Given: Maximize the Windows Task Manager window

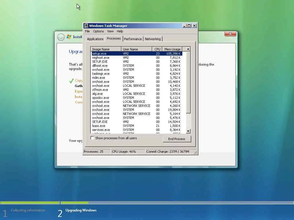Looking at the screenshot, I should 189,25.
